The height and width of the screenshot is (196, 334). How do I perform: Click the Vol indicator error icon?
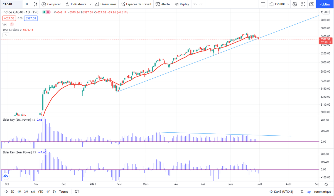[x=12, y=24]
